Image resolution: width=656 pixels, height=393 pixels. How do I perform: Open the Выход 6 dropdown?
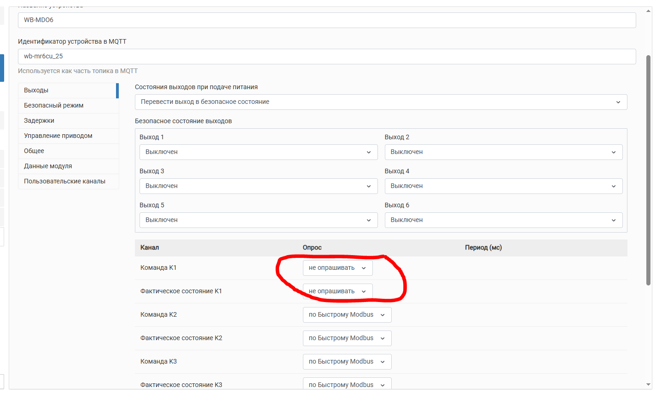(503, 220)
